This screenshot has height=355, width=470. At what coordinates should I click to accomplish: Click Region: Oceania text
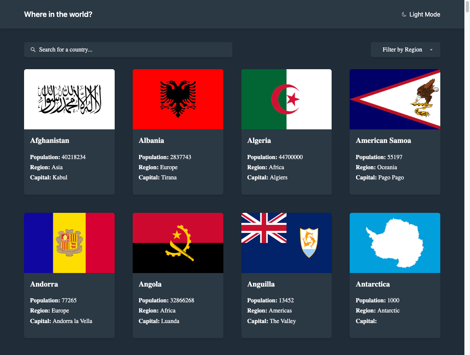coord(376,167)
